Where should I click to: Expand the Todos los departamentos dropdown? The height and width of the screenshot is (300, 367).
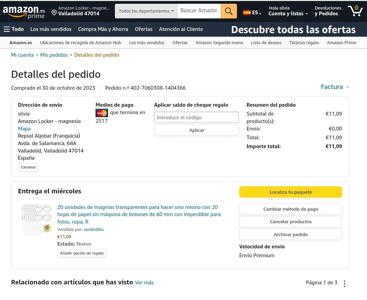tap(146, 11)
